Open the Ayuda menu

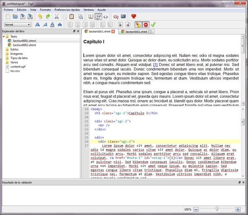click(101, 10)
